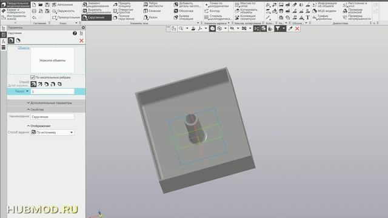Select third fillet method icon
This screenshot has width=388, height=218.
pyautogui.click(x=47, y=84)
